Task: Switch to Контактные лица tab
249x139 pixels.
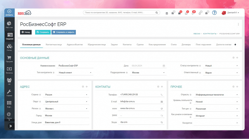Action: (x=54, y=45)
